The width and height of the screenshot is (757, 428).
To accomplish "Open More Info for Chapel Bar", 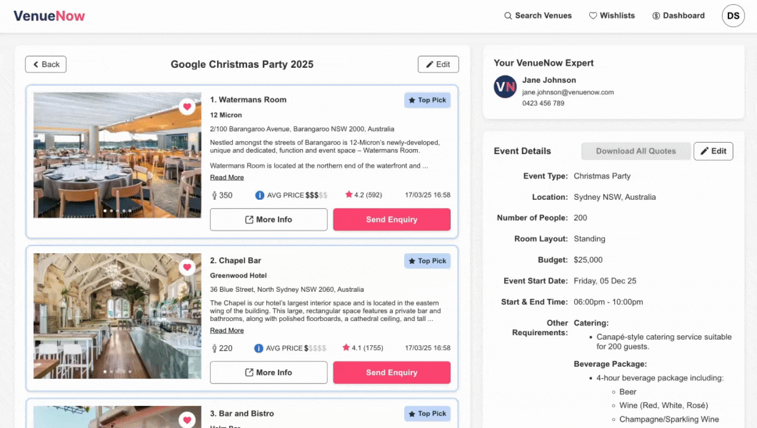I will point(268,373).
